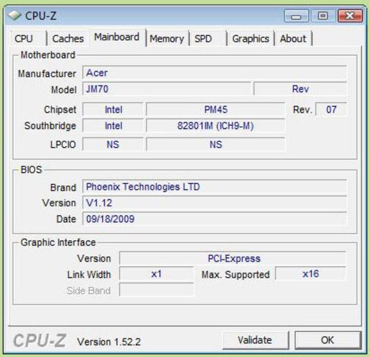Image resolution: width=370 pixels, height=357 pixels.
Task: Click the Validate button
Action: (255, 340)
